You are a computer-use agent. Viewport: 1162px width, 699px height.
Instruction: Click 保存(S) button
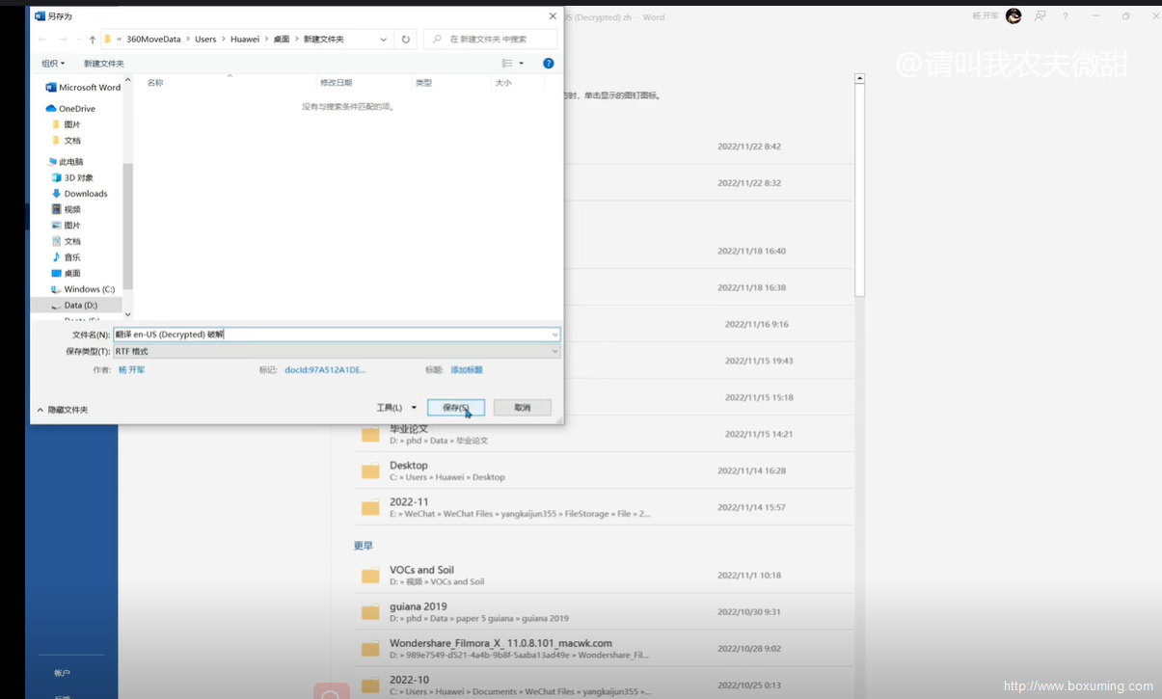click(456, 408)
